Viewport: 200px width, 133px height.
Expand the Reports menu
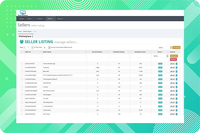coord(61,19)
